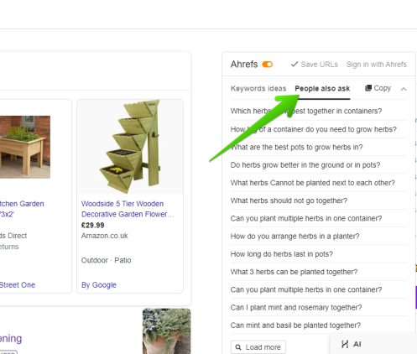Click the wooden raised planter thumbnail
417x354 pixels.
(25, 147)
